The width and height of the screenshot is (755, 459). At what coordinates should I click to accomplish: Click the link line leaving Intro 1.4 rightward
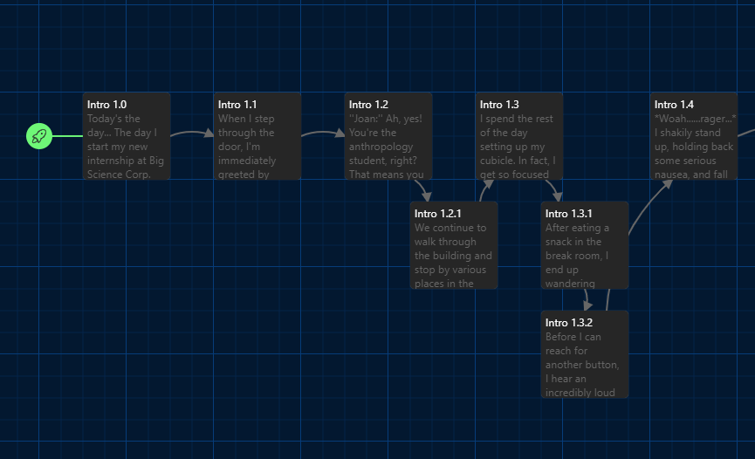click(x=745, y=133)
